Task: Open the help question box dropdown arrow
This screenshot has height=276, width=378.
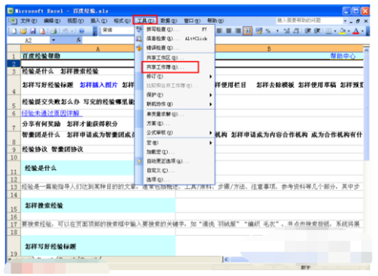Action: [x=345, y=20]
